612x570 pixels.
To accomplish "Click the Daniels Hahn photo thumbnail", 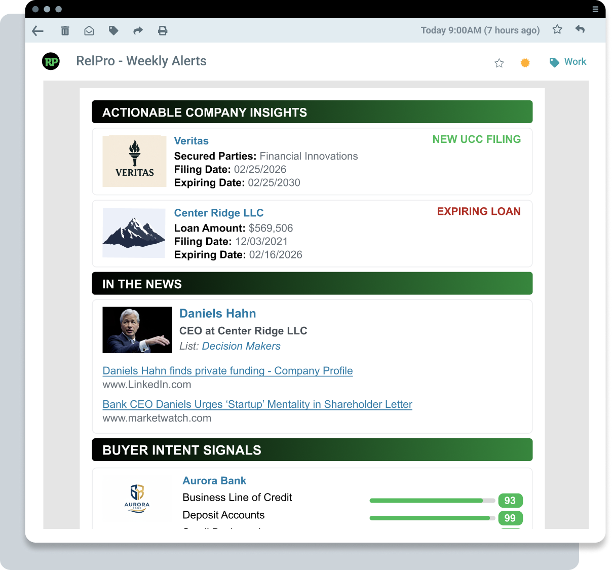I will [x=137, y=330].
